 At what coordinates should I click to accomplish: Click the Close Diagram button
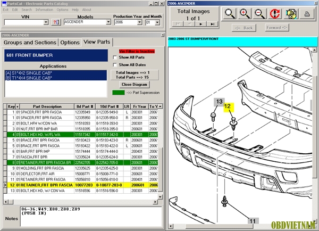click(x=135, y=84)
